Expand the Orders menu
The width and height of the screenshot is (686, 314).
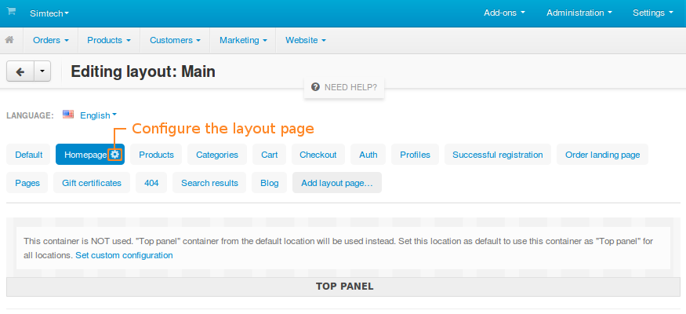pos(51,40)
